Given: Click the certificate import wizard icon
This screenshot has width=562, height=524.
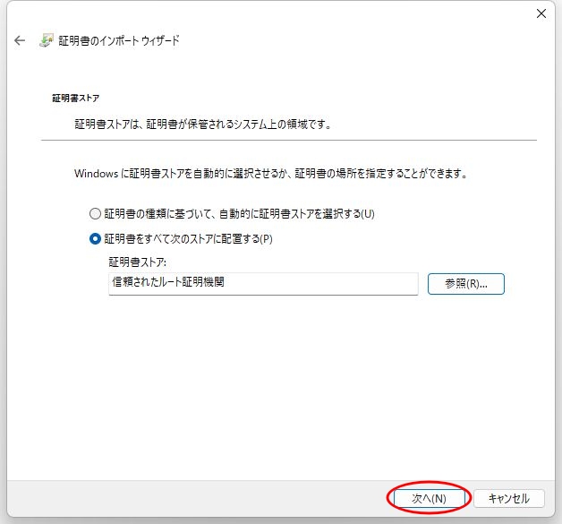Looking at the screenshot, I should [47, 40].
